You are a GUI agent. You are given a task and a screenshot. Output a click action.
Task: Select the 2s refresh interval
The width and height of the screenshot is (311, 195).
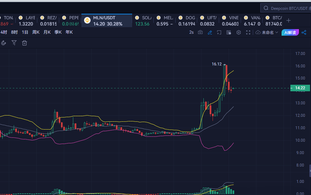191,33
